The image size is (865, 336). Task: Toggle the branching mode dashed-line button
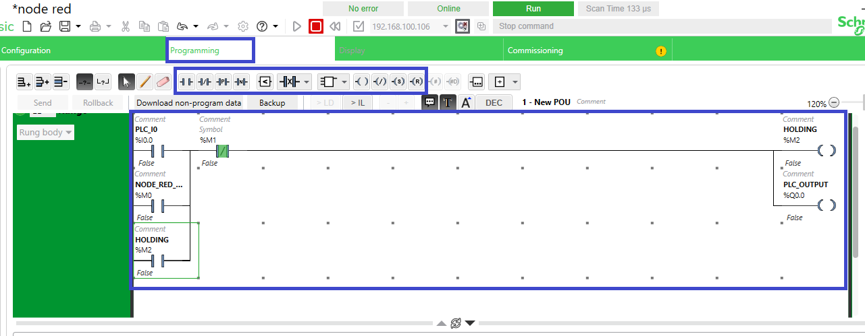(x=84, y=81)
